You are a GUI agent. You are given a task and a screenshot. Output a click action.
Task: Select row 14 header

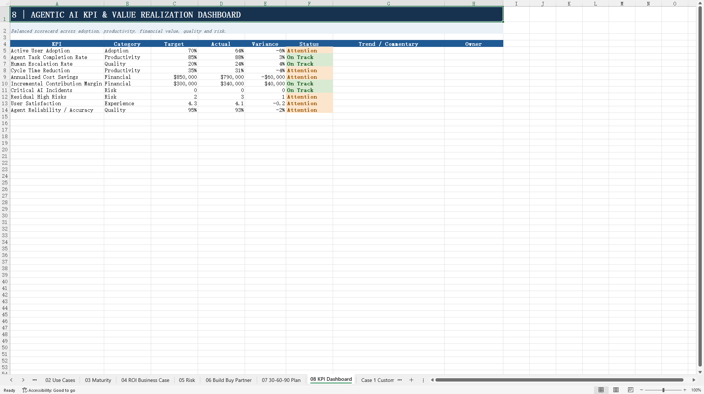pyautogui.click(x=5, y=110)
